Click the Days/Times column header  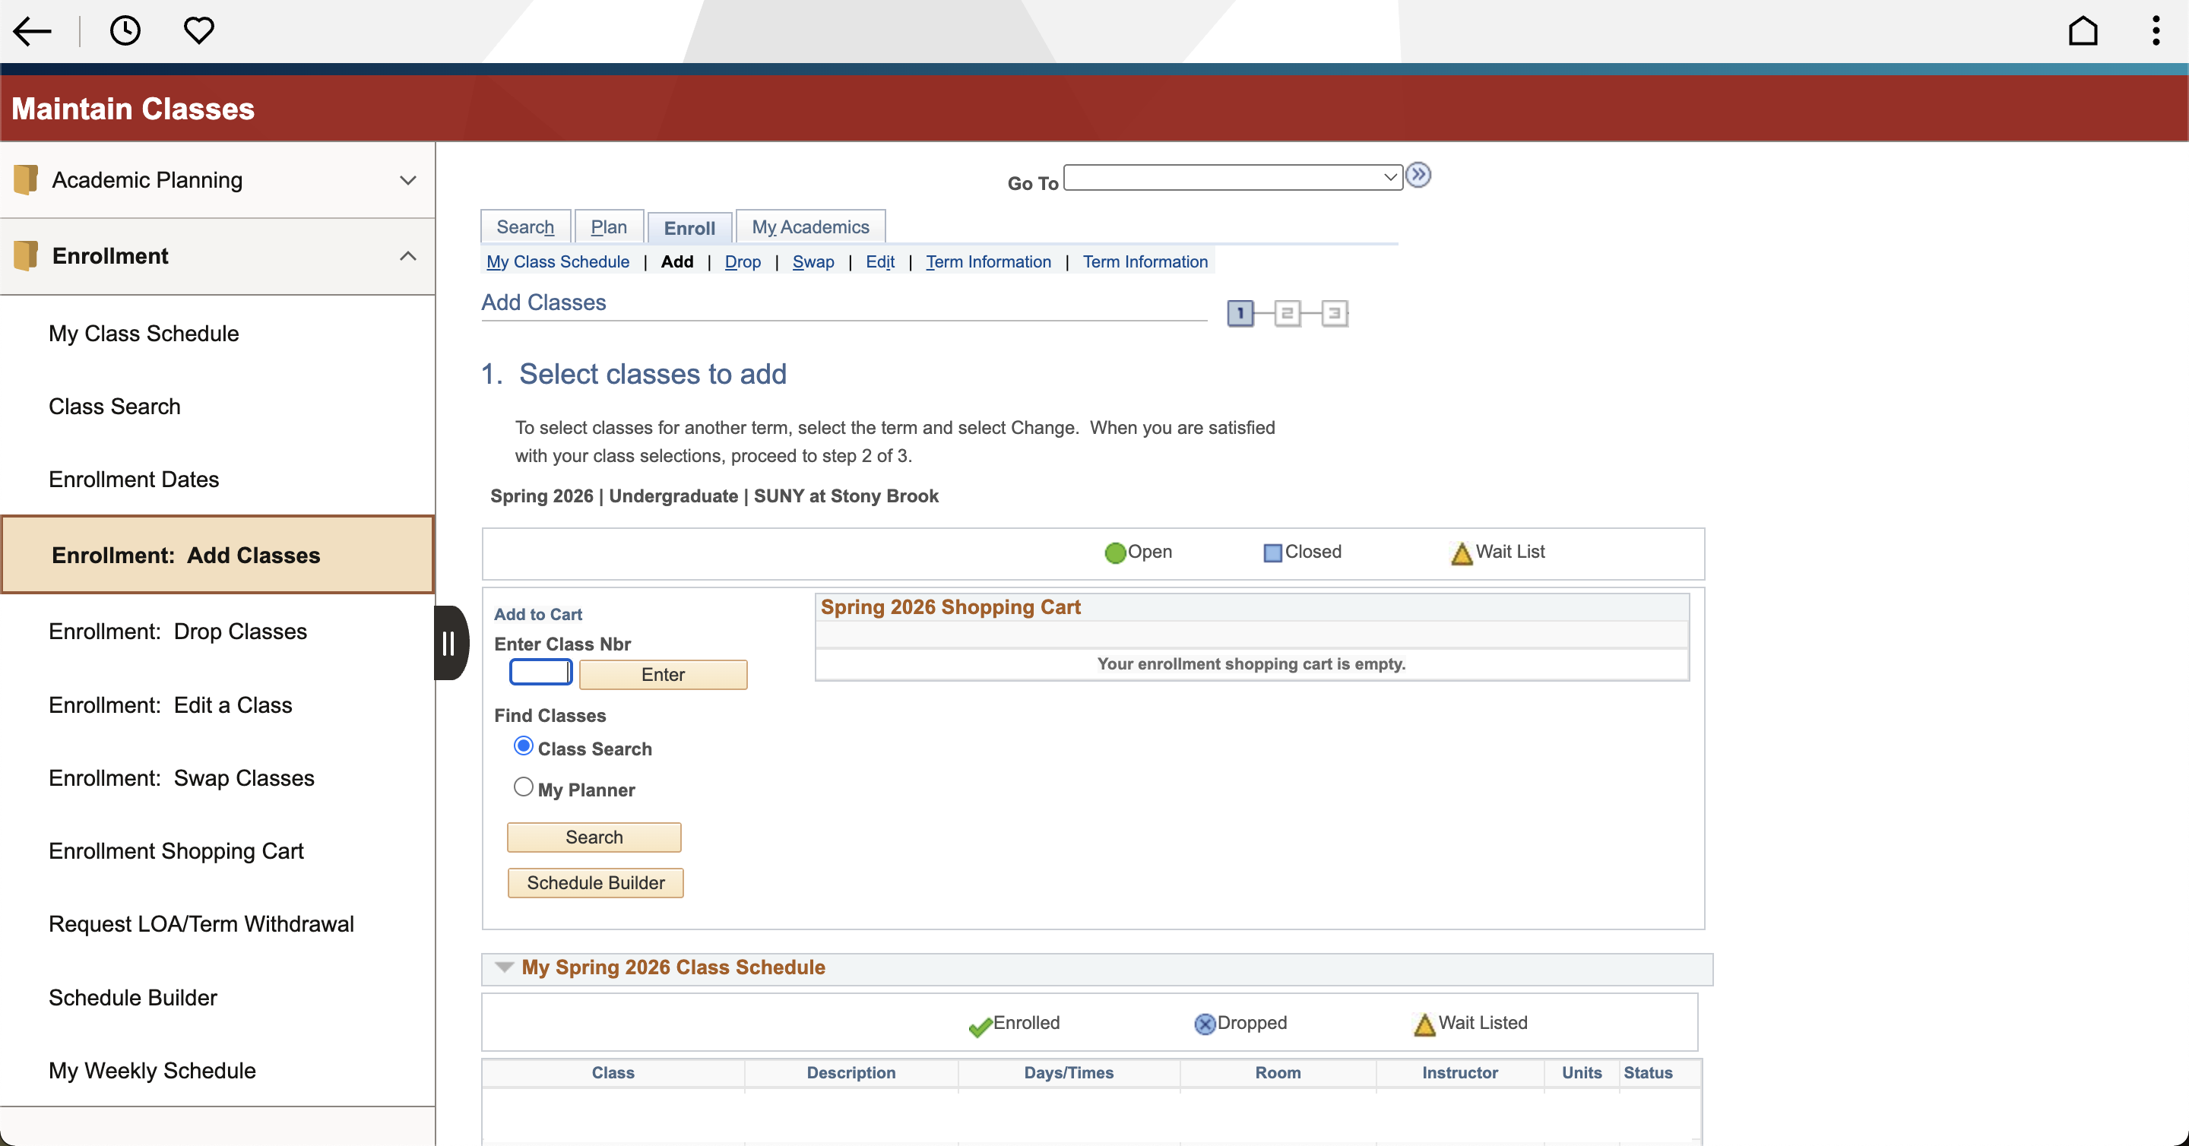(1068, 1073)
